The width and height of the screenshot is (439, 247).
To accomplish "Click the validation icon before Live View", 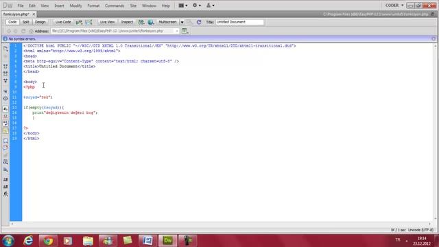I will 88,22.
